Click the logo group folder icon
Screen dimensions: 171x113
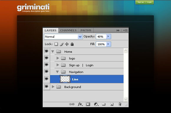[63, 58]
